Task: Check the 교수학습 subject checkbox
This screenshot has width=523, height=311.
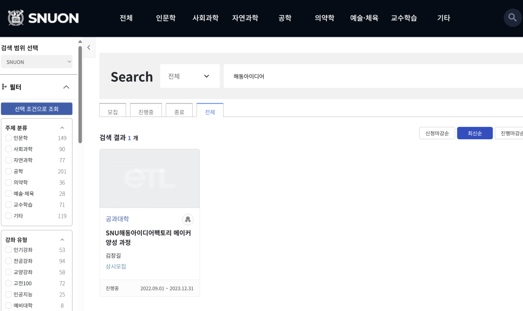Action: point(8,205)
